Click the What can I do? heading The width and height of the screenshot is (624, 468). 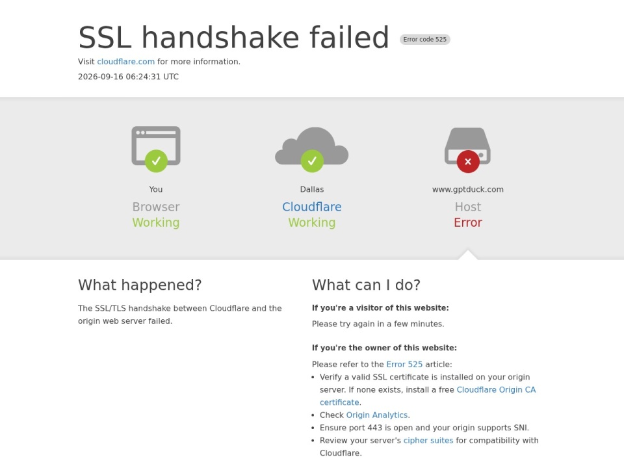pos(366,285)
